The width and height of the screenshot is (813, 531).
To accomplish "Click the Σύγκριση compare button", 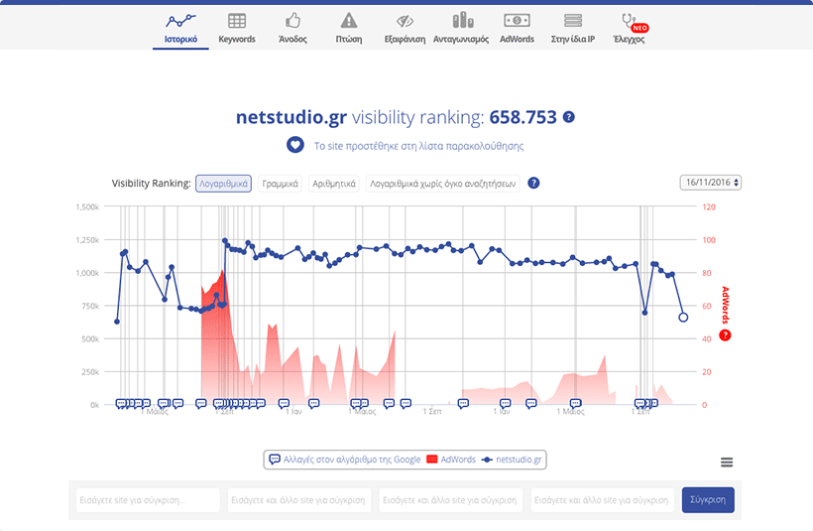I will tap(708, 500).
